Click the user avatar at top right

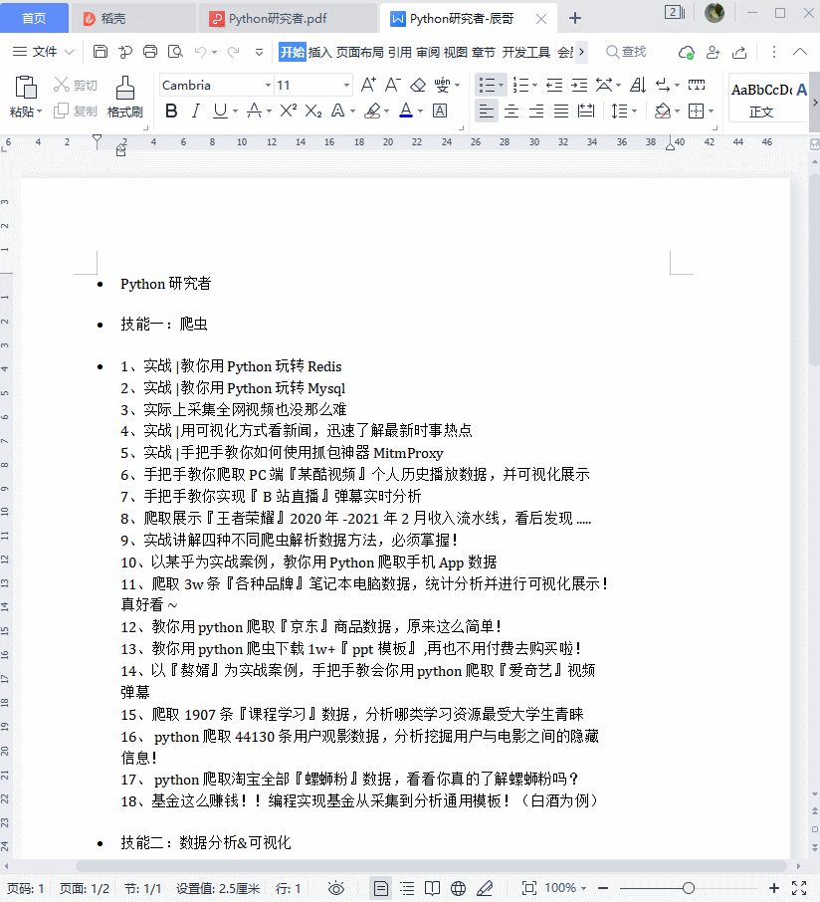[x=715, y=13]
